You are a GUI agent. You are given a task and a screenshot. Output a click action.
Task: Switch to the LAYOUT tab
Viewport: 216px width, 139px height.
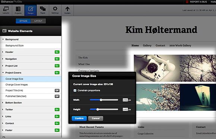(x=38, y=21)
